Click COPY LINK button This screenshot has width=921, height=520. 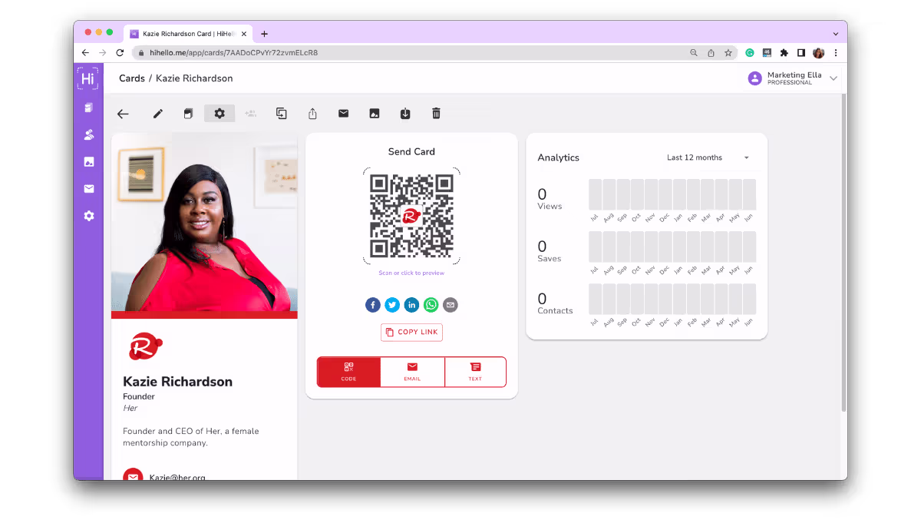coord(411,332)
